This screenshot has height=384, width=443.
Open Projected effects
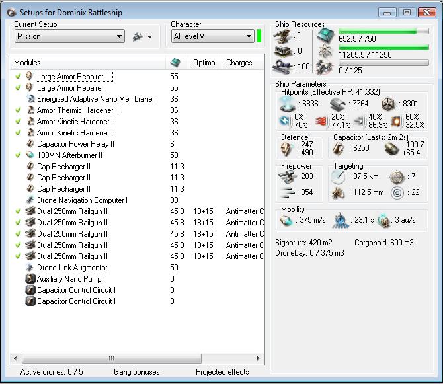click(x=222, y=372)
